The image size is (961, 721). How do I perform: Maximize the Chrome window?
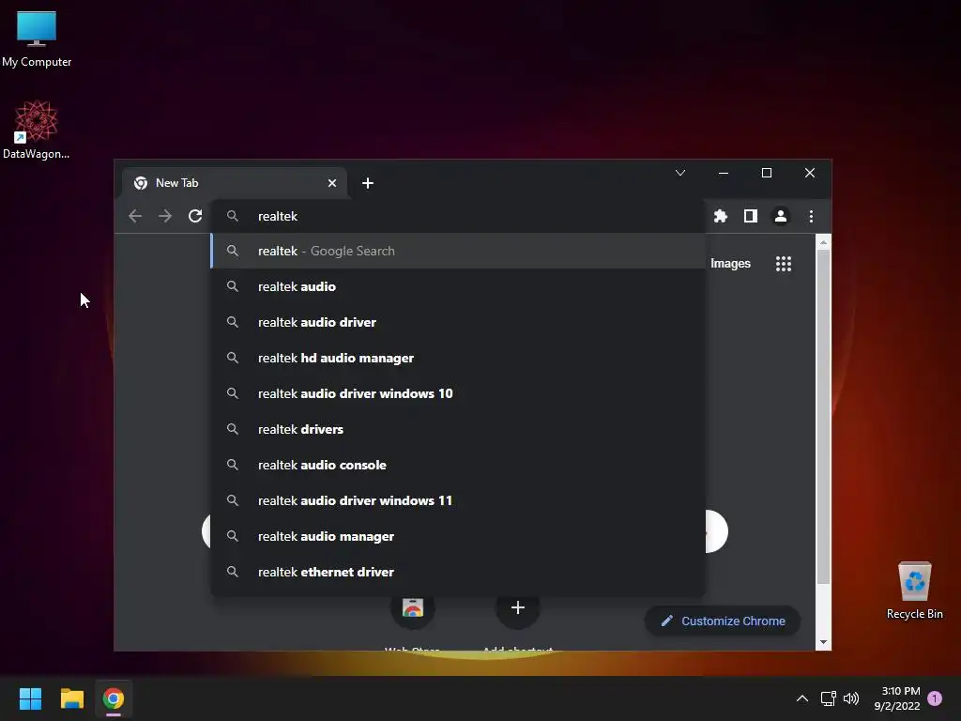click(766, 173)
